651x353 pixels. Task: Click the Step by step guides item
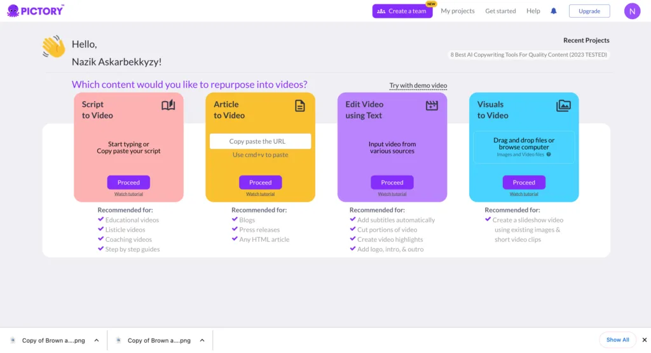click(132, 249)
